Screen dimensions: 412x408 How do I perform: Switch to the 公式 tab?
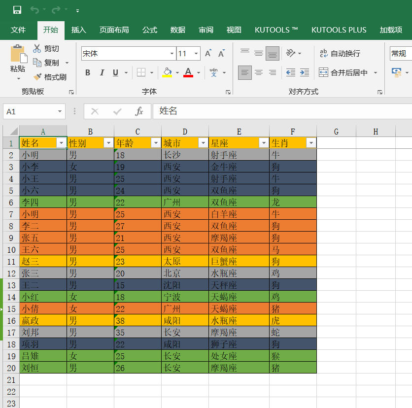[x=150, y=30]
